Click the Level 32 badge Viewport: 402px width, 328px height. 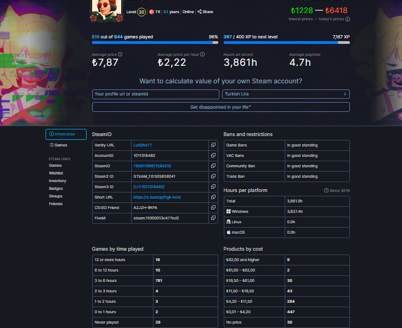pyautogui.click(x=141, y=12)
